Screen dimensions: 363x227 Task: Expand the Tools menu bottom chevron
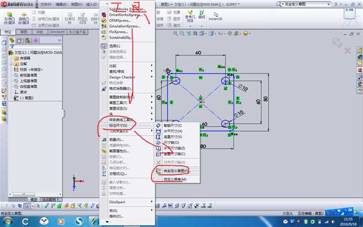107,222
